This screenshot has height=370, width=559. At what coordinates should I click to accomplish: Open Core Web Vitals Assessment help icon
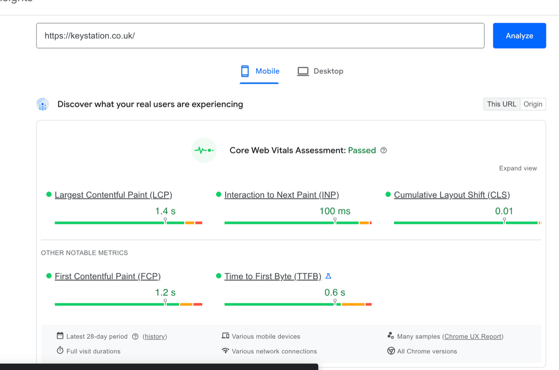pyautogui.click(x=384, y=150)
